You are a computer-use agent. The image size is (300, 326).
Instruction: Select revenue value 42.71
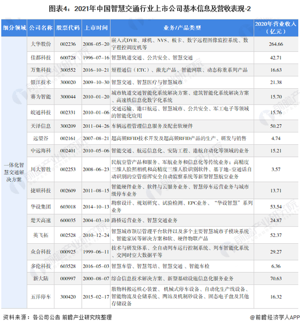pyautogui.click(x=276, y=57)
